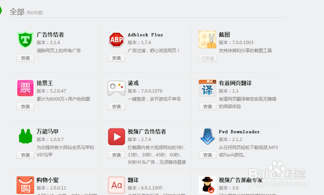
Task: Click the 视频广告终结者 red play icon
Action: click(x=116, y=137)
